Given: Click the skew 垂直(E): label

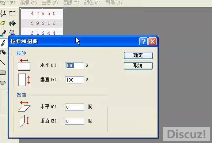Looking at the screenshot, I should pyautogui.click(x=49, y=121).
